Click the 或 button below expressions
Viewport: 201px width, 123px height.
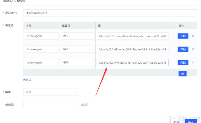(x=183, y=74)
